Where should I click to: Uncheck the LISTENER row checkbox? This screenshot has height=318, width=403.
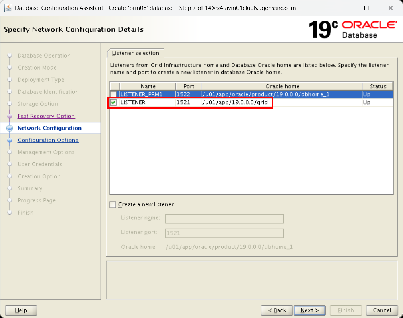(113, 102)
